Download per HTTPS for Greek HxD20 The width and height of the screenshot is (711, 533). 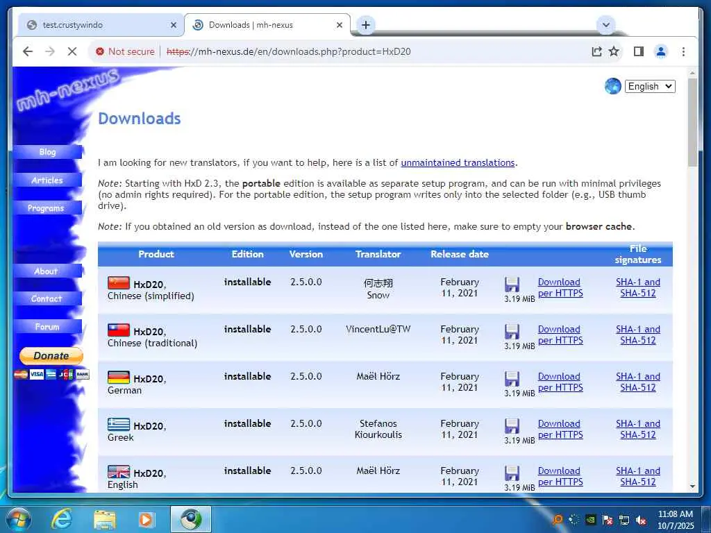click(x=560, y=429)
